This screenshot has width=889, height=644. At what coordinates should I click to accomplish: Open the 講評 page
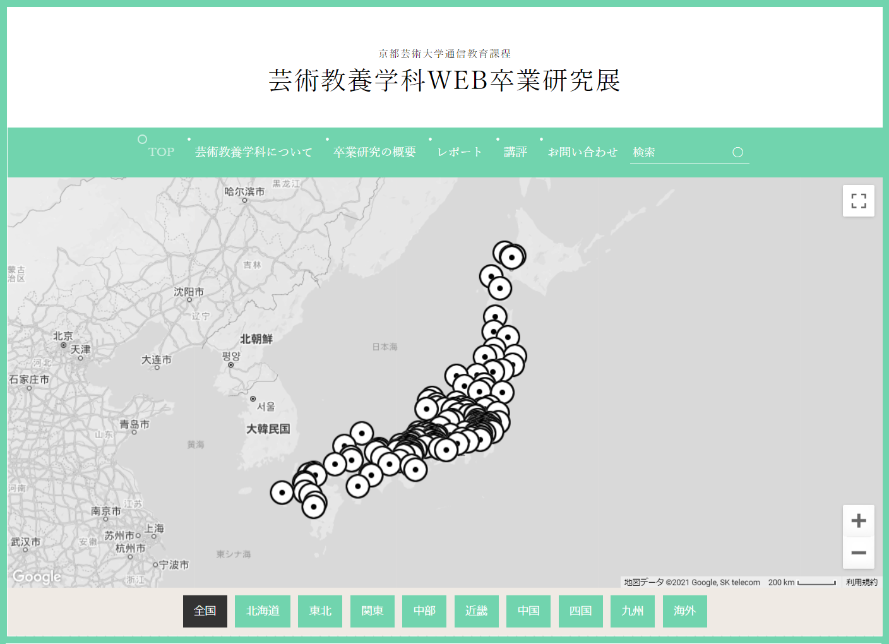515,152
